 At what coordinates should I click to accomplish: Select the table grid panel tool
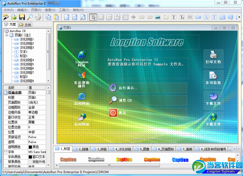click(x=125, y=17)
